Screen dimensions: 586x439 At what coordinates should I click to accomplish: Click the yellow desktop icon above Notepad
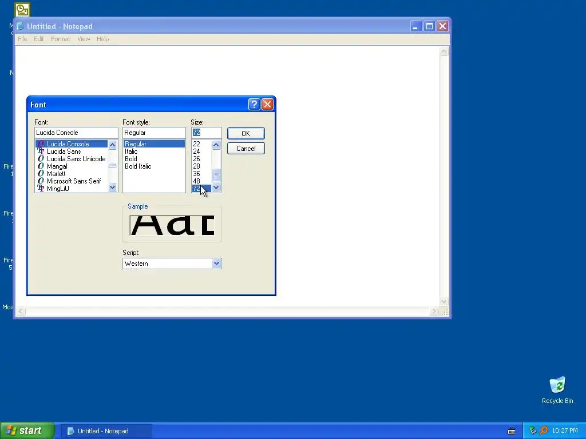pos(22,10)
